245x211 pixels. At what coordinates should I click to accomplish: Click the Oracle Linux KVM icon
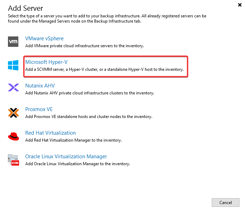[13, 160]
